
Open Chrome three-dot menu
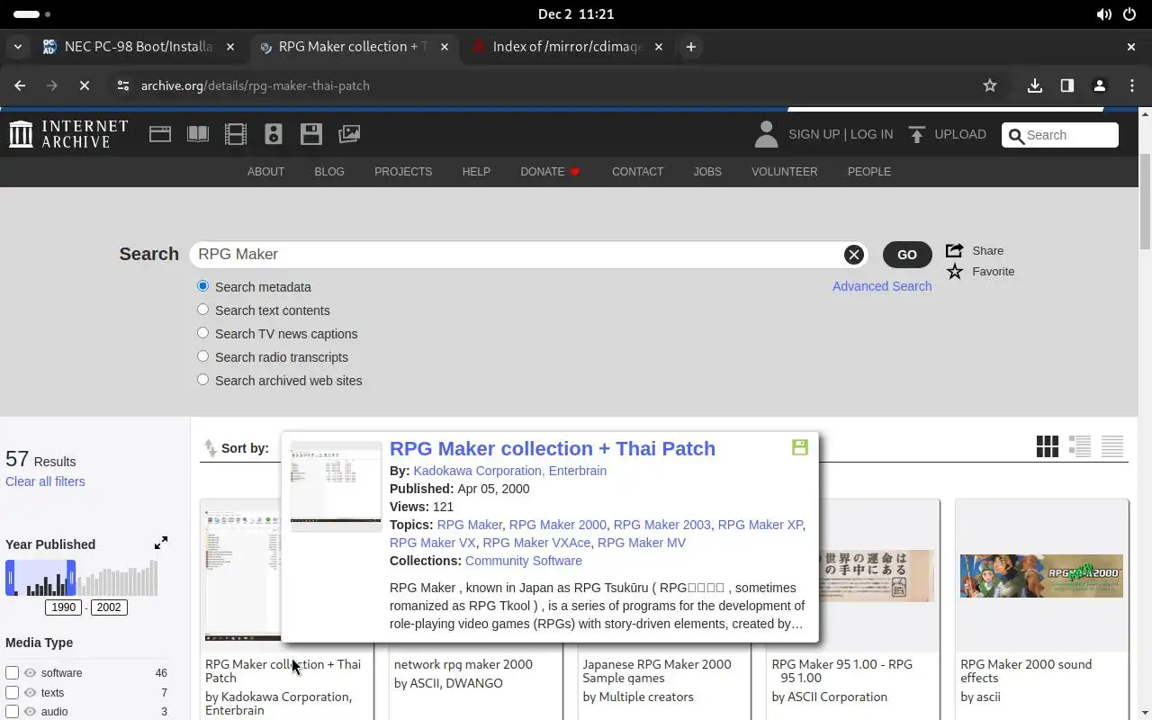tap(1132, 85)
